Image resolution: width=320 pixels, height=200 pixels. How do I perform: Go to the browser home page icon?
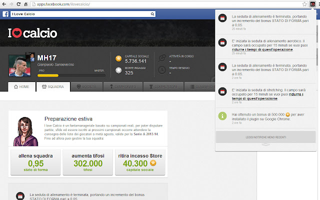25,4
